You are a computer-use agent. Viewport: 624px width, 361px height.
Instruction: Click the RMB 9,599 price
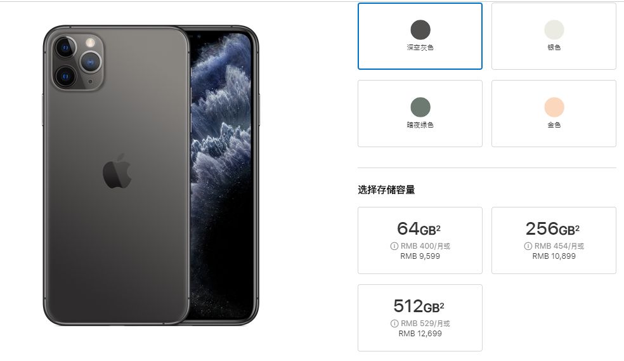[x=420, y=256]
